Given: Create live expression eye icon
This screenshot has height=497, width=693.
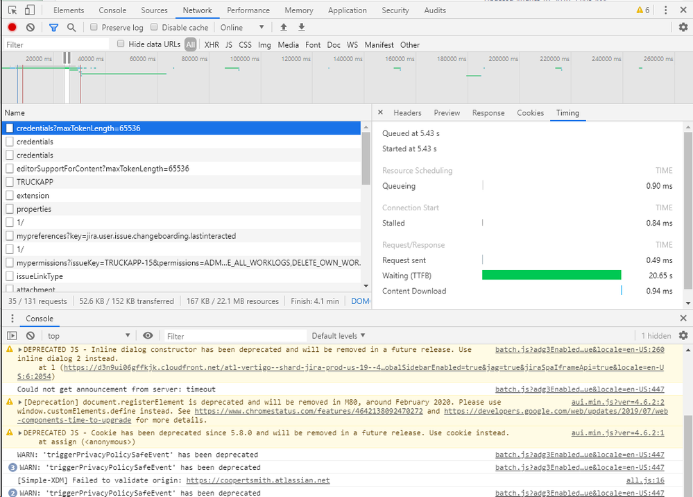Looking at the screenshot, I should point(148,335).
